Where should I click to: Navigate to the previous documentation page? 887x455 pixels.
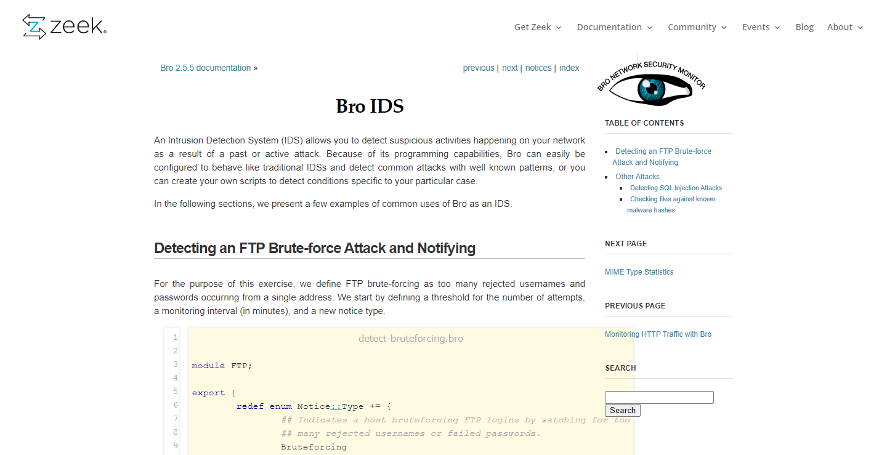coord(479,68)
